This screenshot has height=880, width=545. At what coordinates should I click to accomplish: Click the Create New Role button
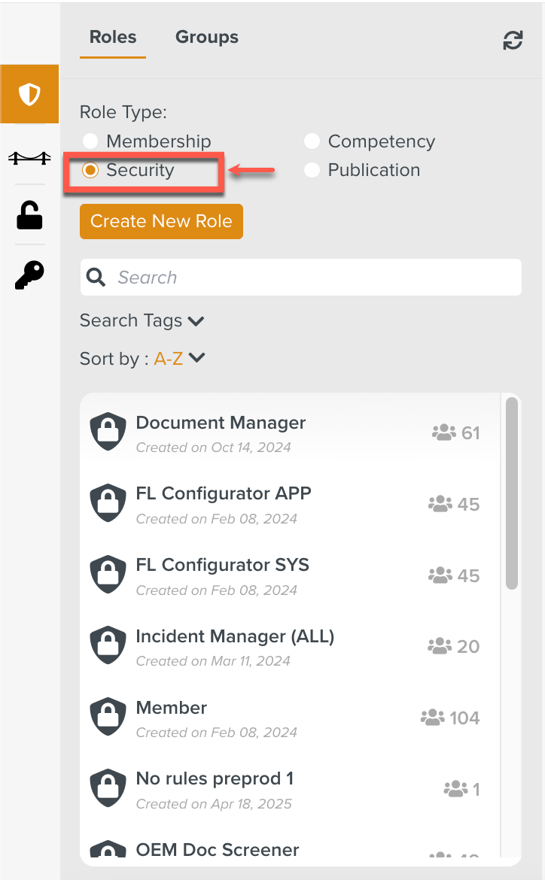[x=161, y=221]
